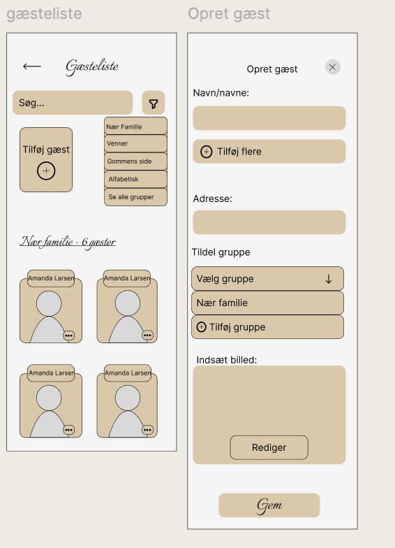
Task: Click the Søg... search field
Action: pos(73,103)
